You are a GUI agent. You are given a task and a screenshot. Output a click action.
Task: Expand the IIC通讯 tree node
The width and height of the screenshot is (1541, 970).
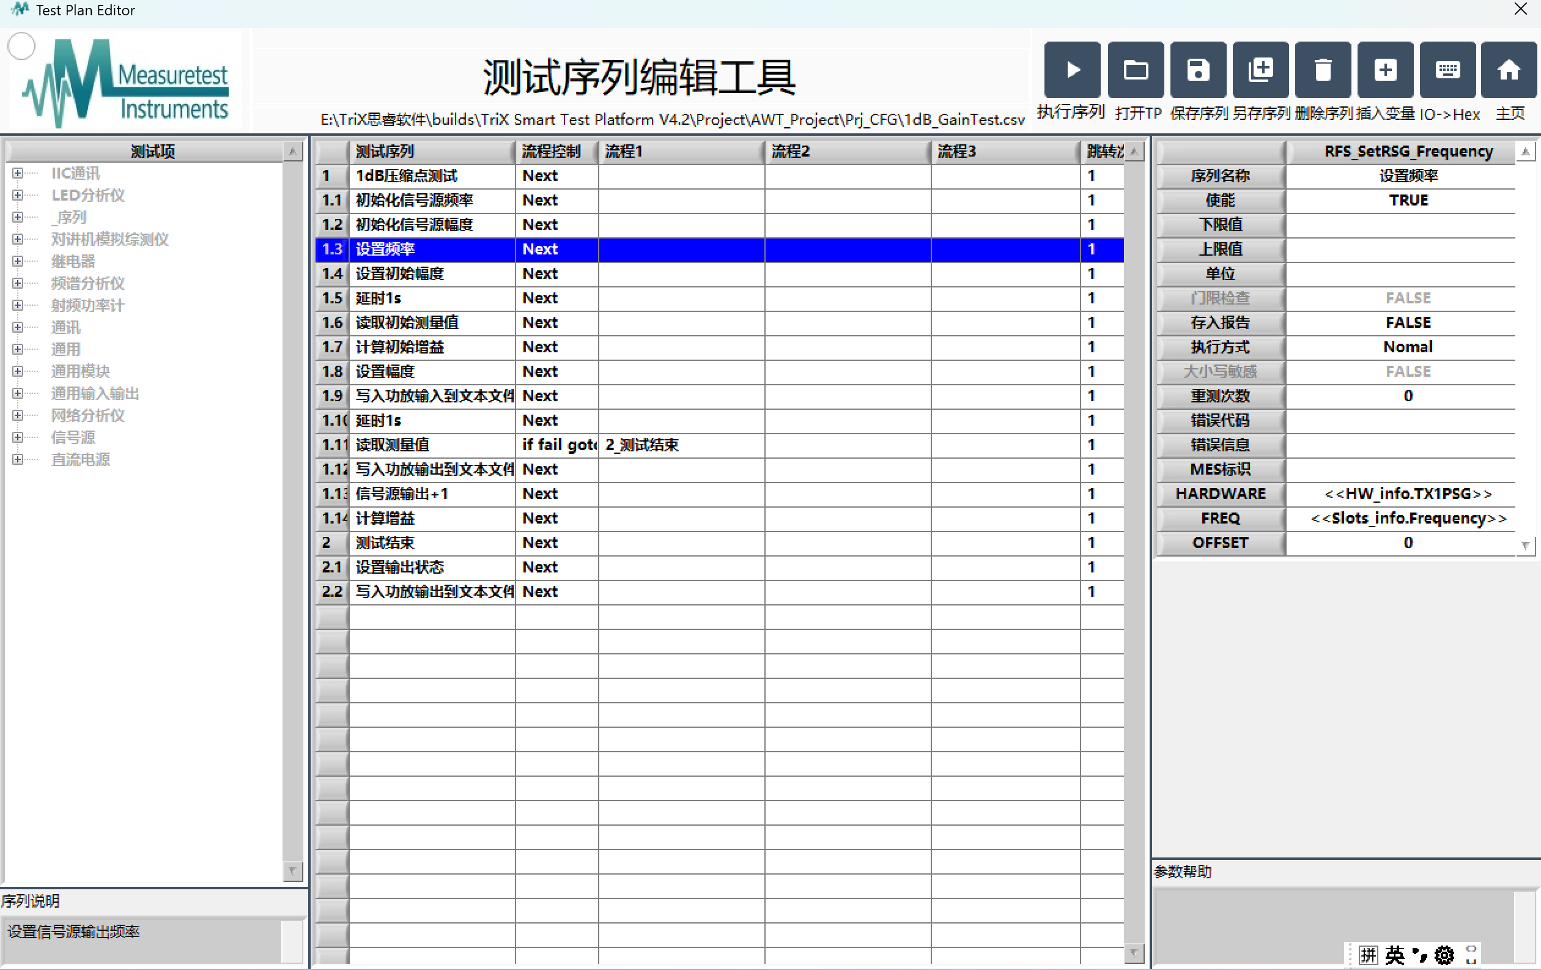[x=18, y=174]
